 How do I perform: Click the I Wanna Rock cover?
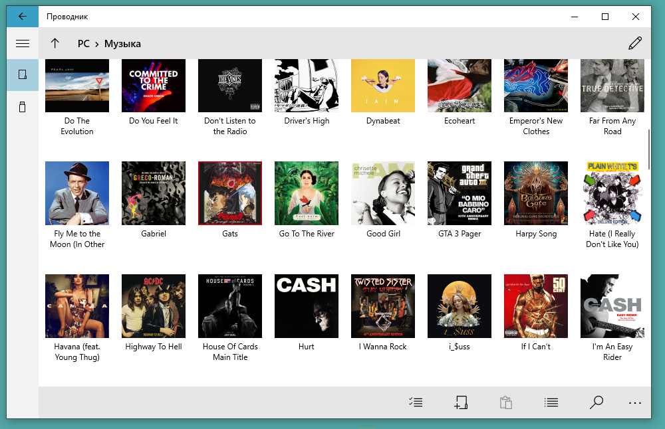(383, 306)
